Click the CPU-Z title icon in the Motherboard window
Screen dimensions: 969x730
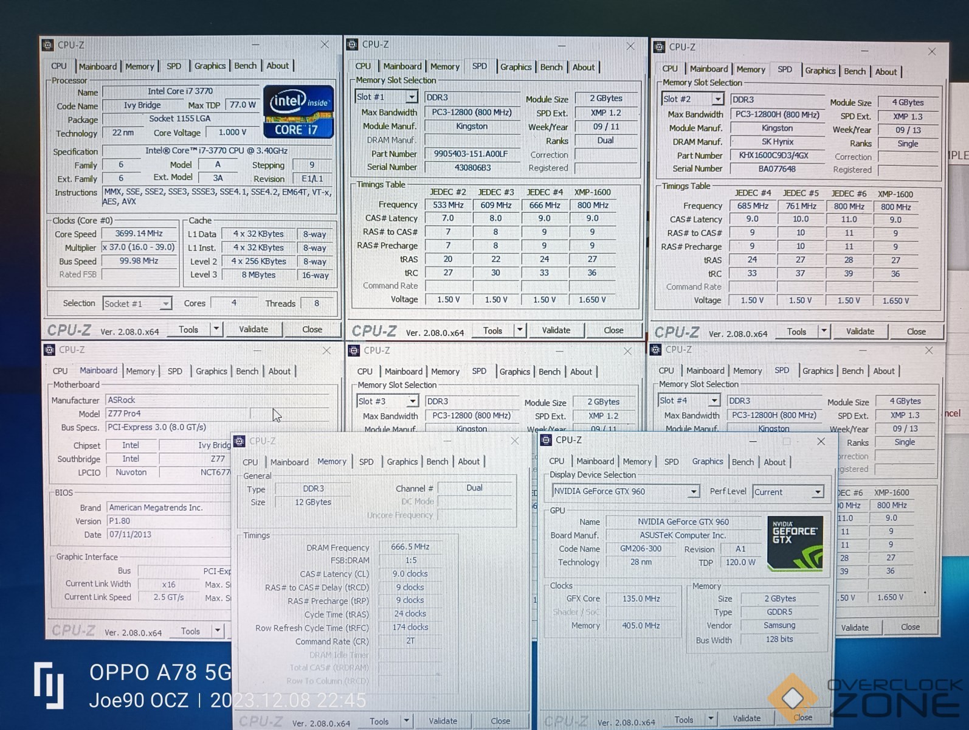[49, 350]
